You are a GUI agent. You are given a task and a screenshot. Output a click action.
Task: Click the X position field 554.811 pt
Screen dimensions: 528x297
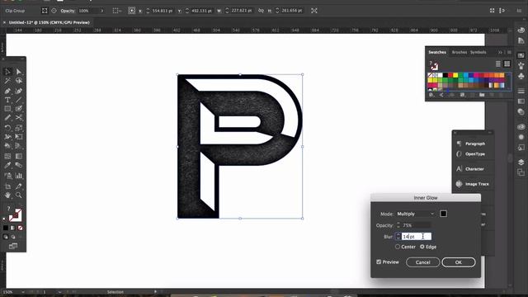click(162, 11)
